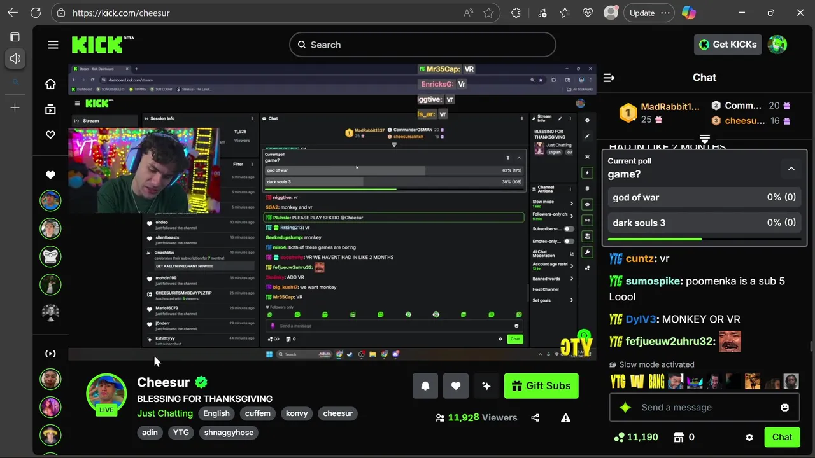Open channel points balance 11,190
The width and height of the screenshot is (815, 458).
tap(635, 437)
